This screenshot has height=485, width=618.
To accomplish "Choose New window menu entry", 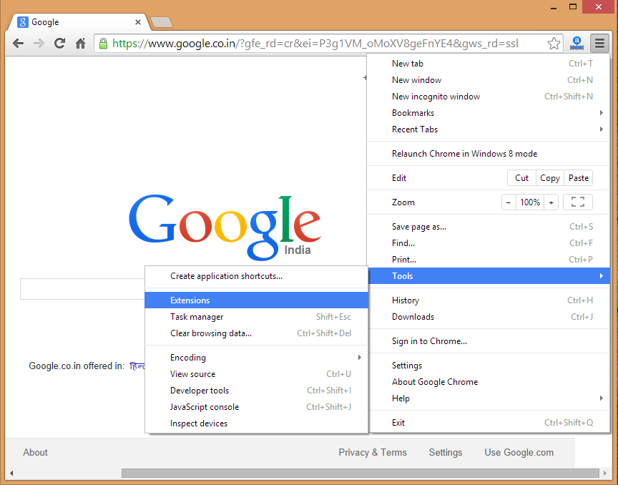I will click(489, 80).
